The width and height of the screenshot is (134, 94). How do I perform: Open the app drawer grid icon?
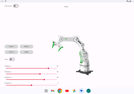(x=46, y=91)
